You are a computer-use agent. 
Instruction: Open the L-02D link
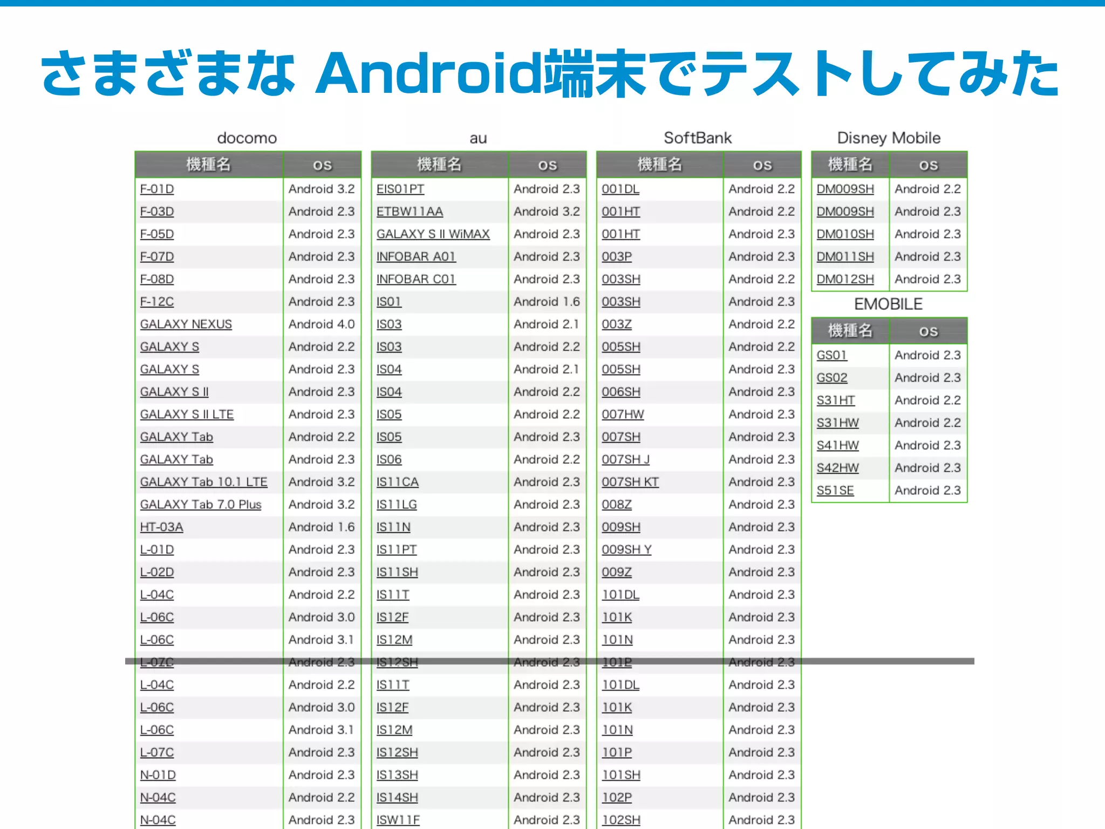(x=157, y=572)
